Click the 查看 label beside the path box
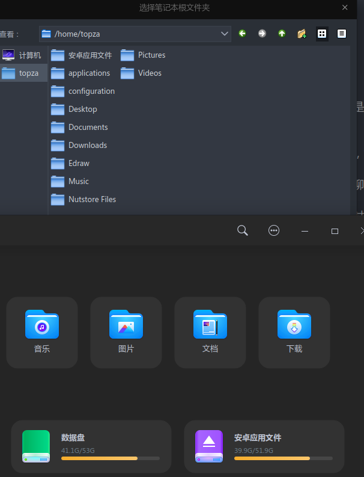364x477 pixels. (9, 34)
